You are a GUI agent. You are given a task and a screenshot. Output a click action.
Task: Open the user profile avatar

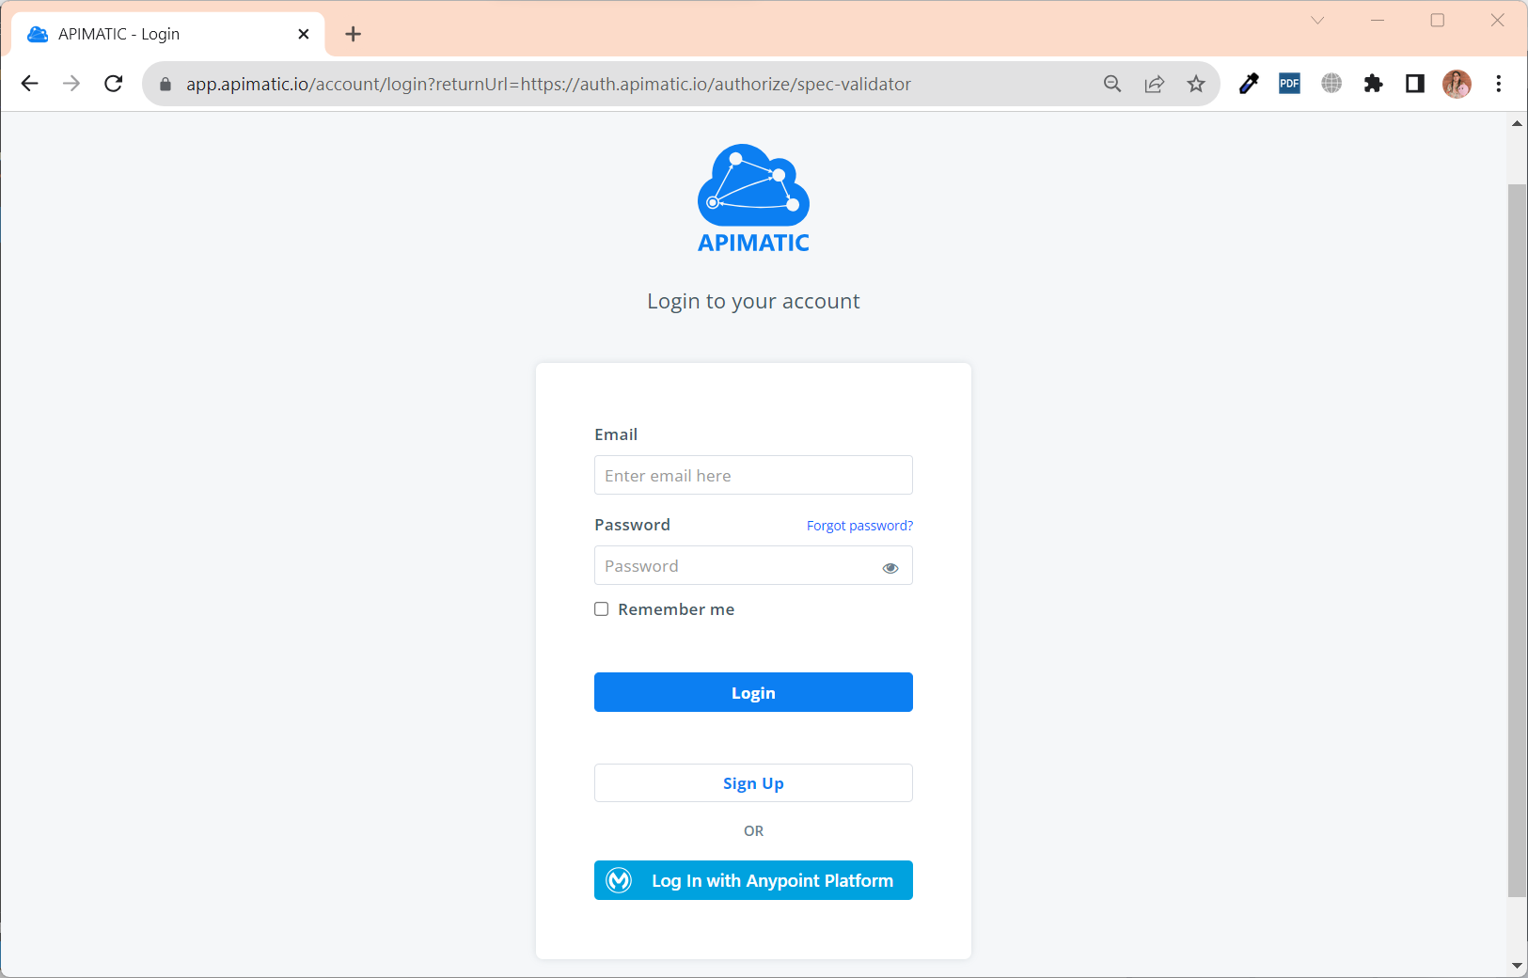click(1457, 84)
